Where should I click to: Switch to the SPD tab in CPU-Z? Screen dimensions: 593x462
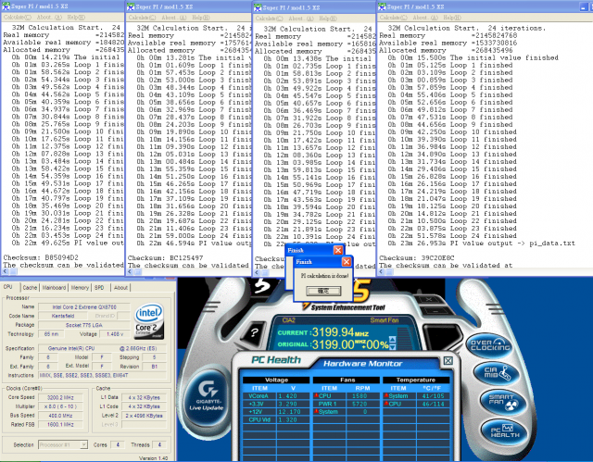tap(99, 287)
